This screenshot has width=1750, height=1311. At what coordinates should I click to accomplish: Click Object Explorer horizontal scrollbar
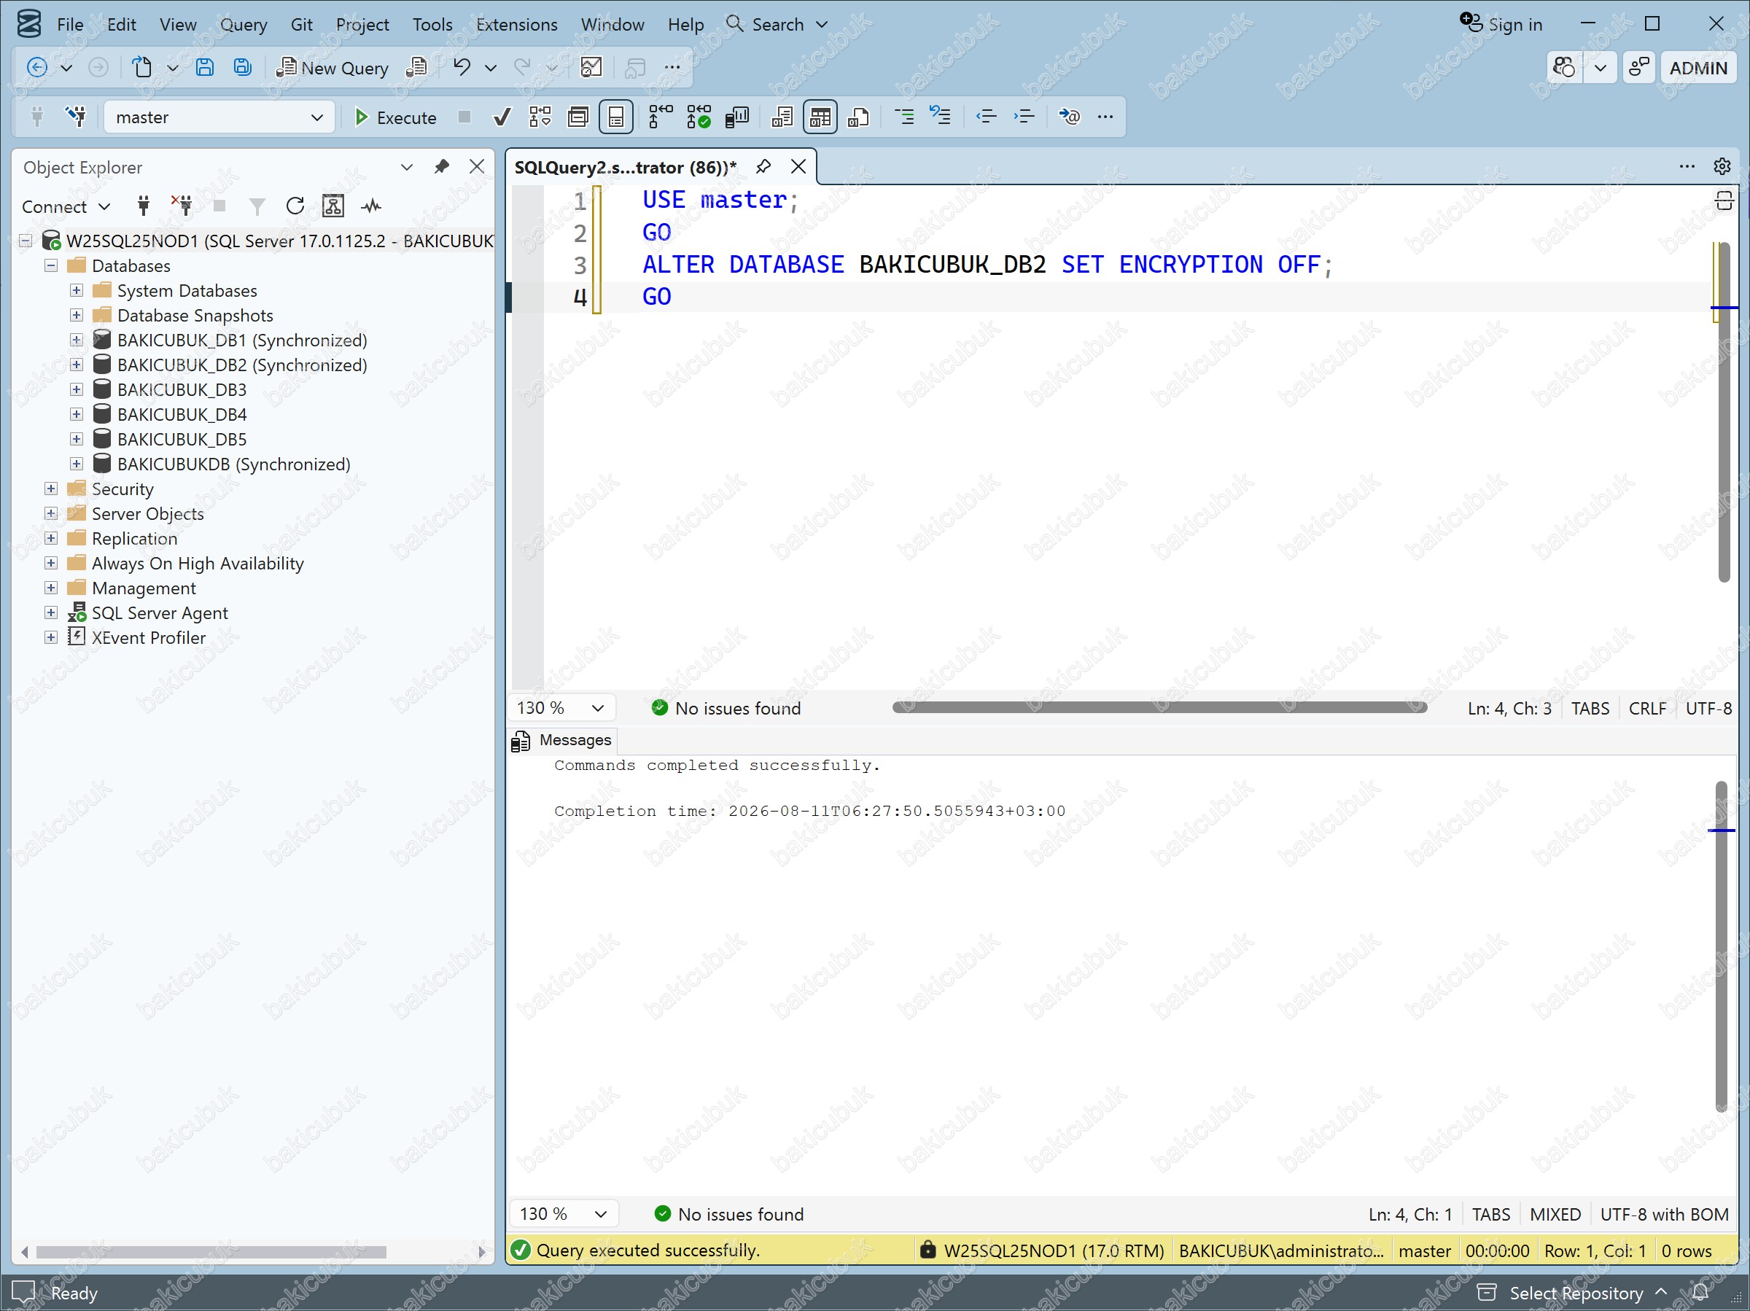211,1252
